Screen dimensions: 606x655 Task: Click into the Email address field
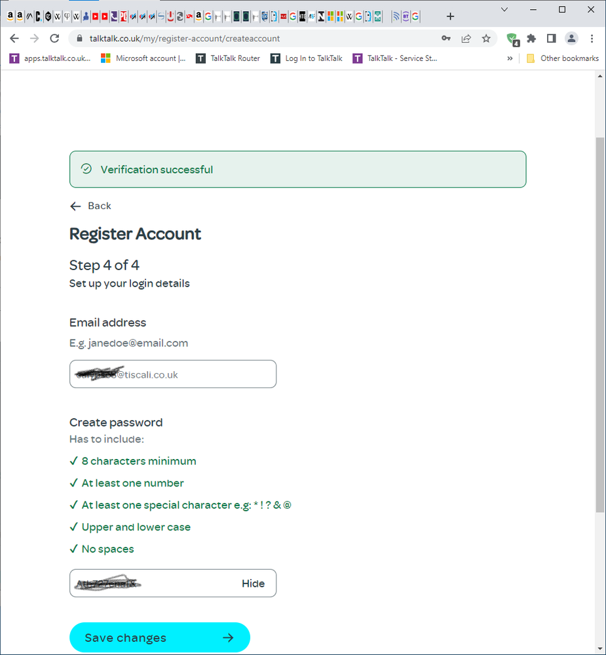coord(173,374)
